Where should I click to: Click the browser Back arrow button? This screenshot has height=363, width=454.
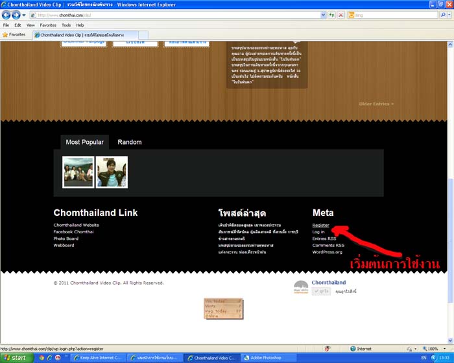coord(6,15)
